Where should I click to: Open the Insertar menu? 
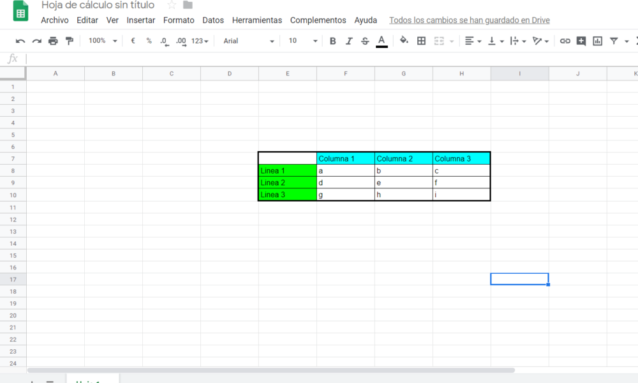coord(140,20)
